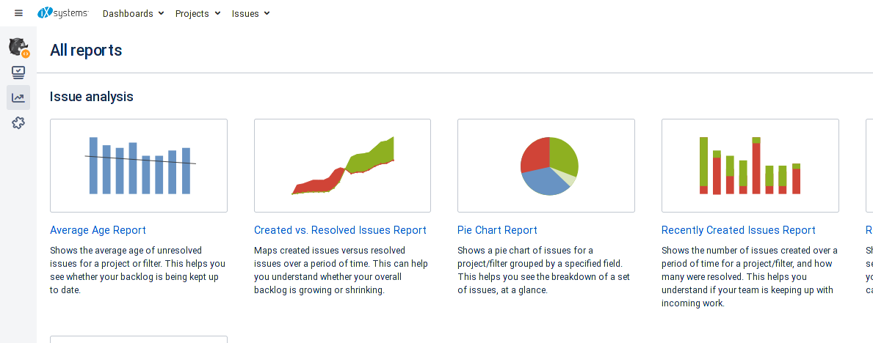Image resolution: width=873 pixels, height=343 pixels.
Task: Open the Pie Chart Report link
Action: 497,230
